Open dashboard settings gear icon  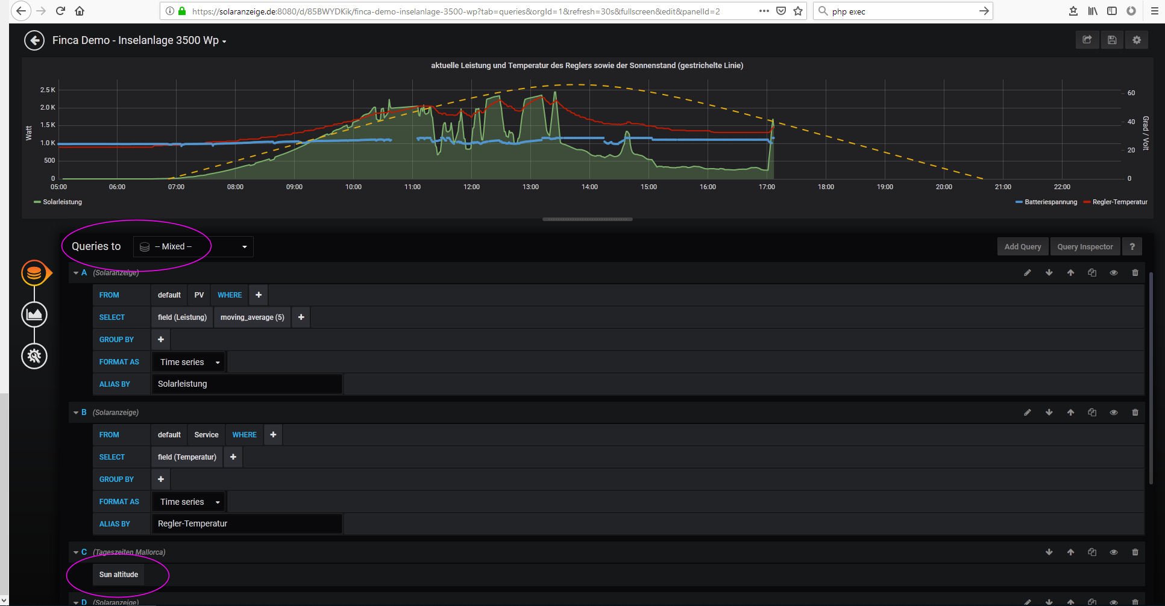tap(1137, 40)
